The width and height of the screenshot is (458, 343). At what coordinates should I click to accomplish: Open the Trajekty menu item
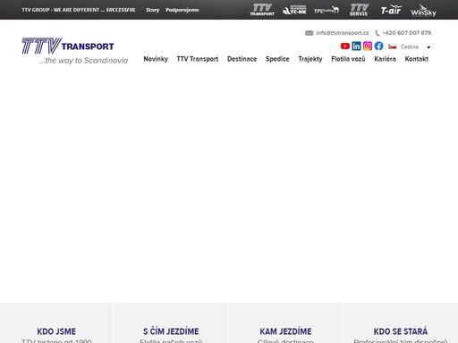310,59
